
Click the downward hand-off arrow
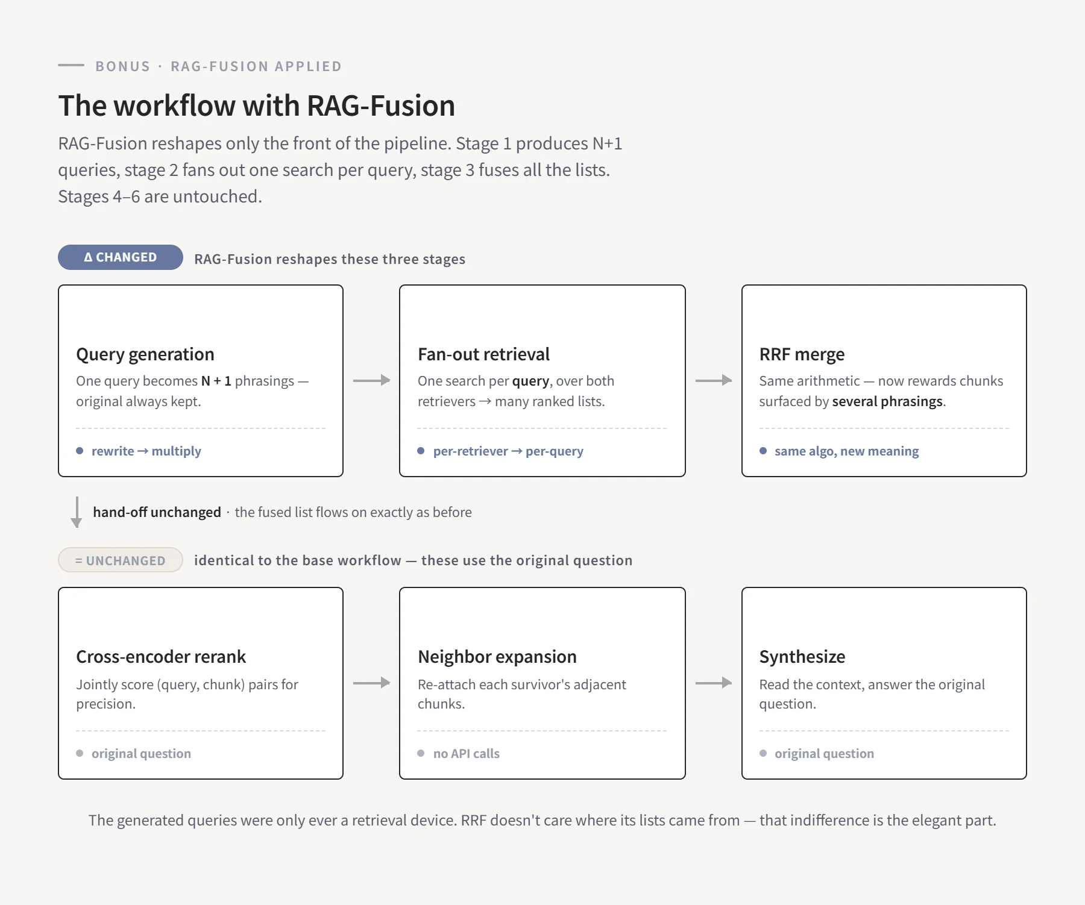(x=77, y=512)
